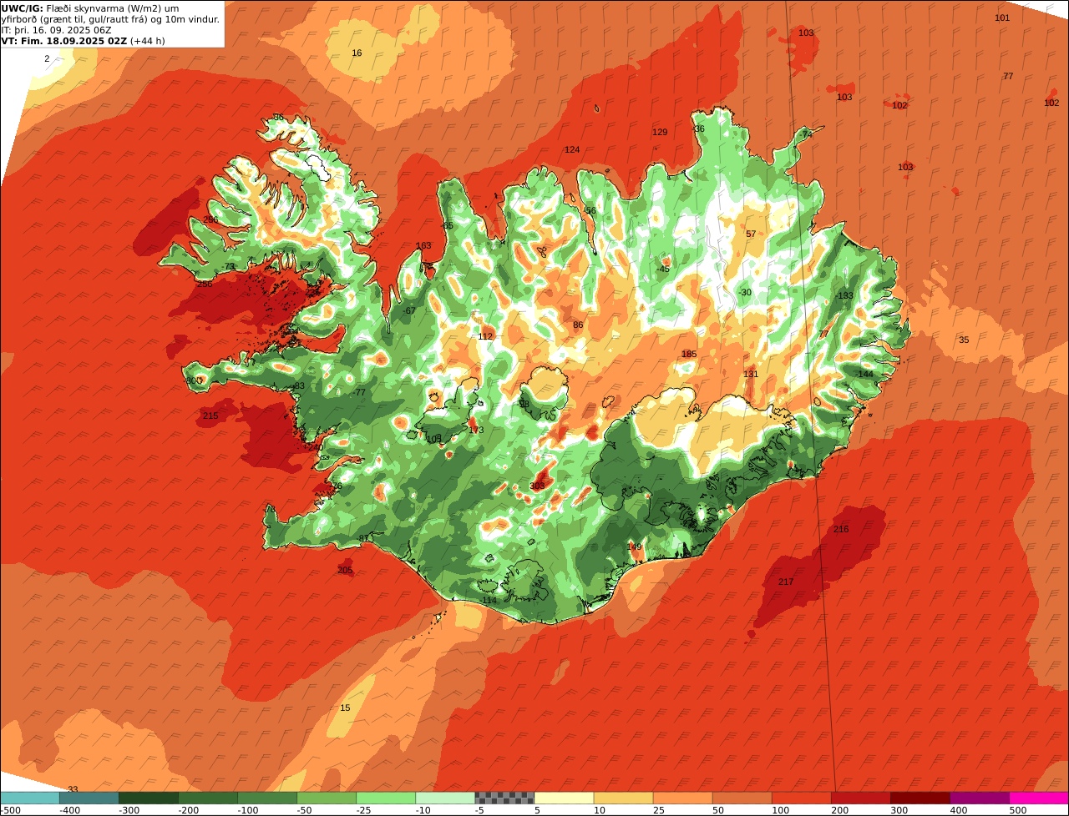Click the legend tick label '-200'
1069x816 pixels.
point(187,810)
